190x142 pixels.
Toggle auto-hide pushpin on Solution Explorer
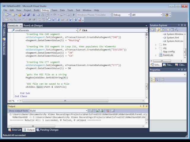pos(182,25)
